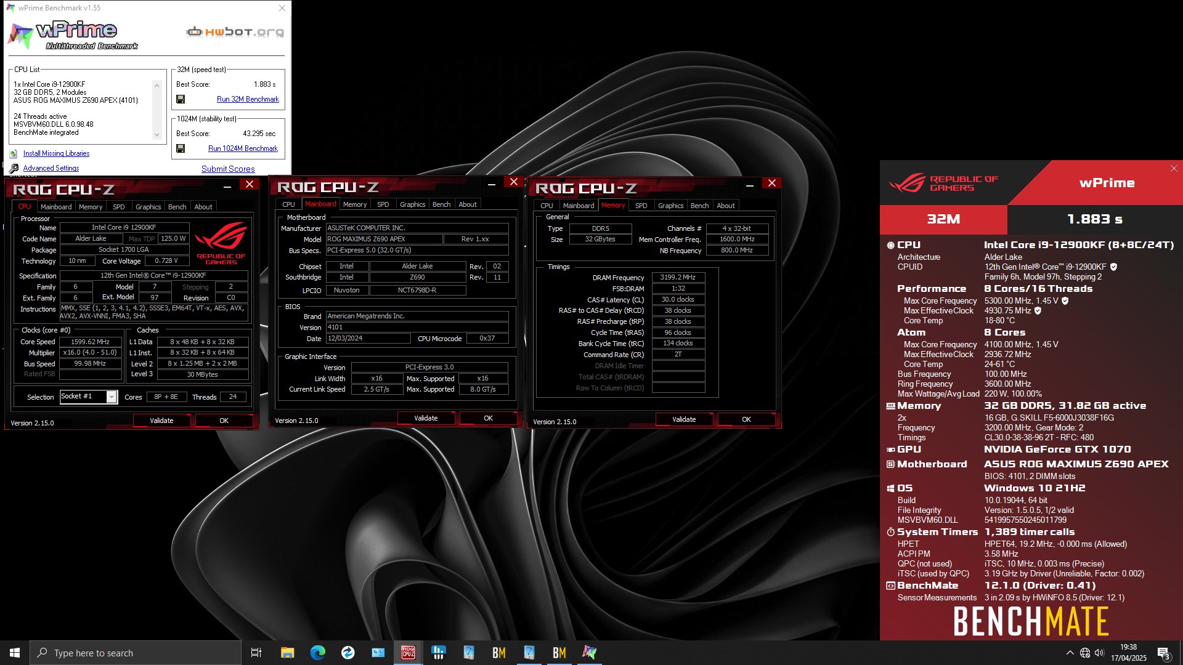Switch to CPU tab in Memory timings CPU-Z window
Viewport: 1183px width, 665px height.
(546, 206)
